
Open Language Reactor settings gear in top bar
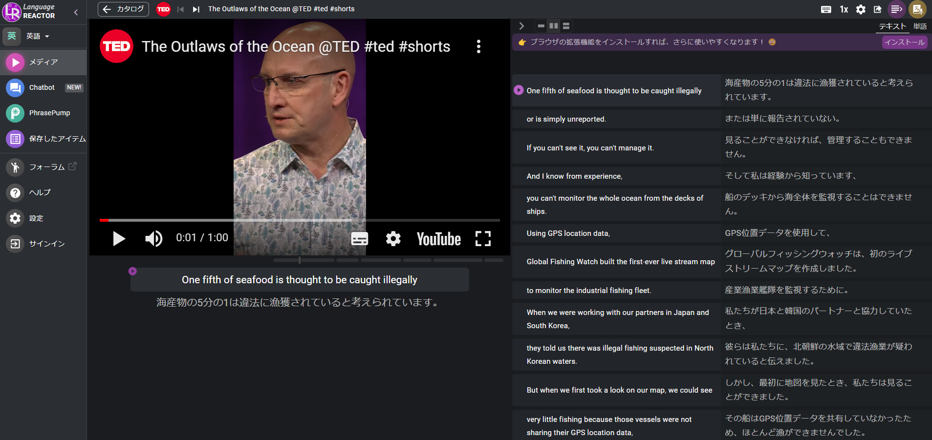861,9
